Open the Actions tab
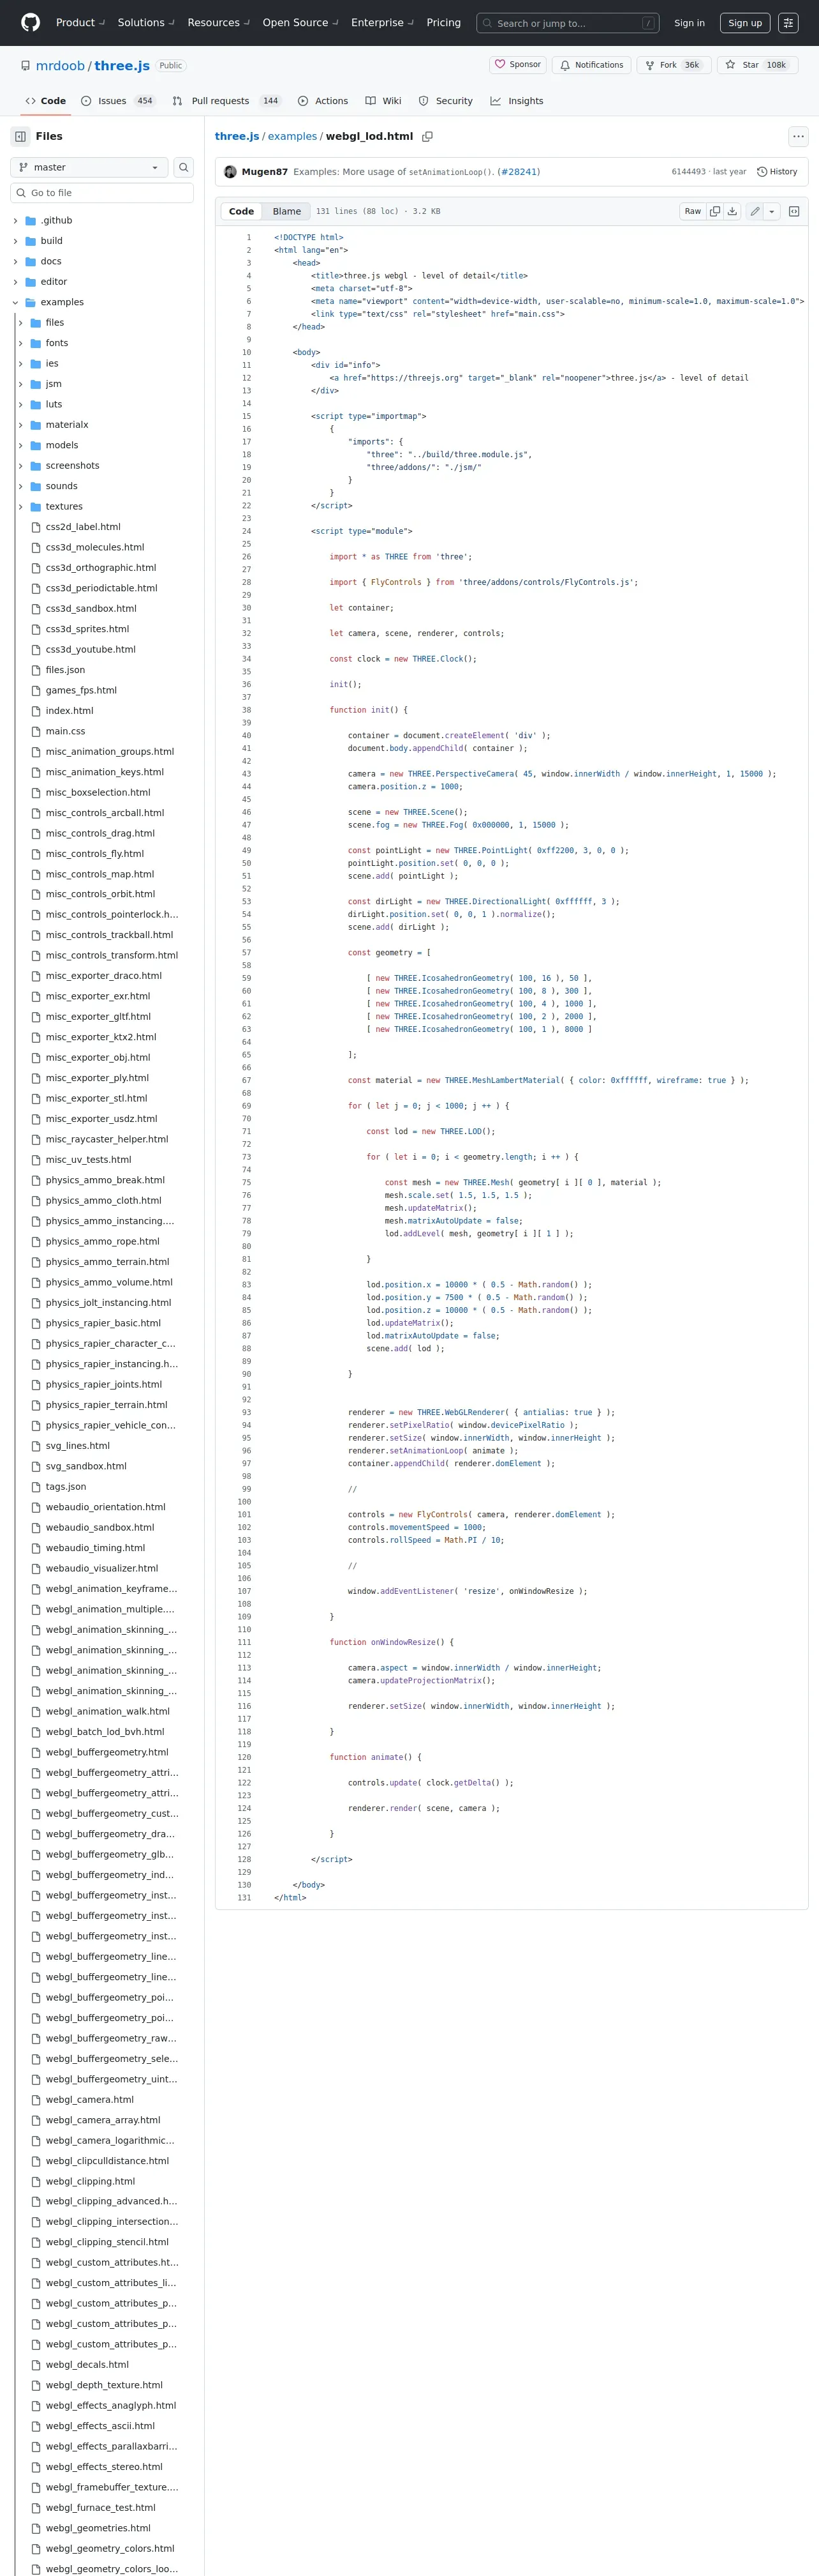 pyautogui.click(x=323, y=101)
